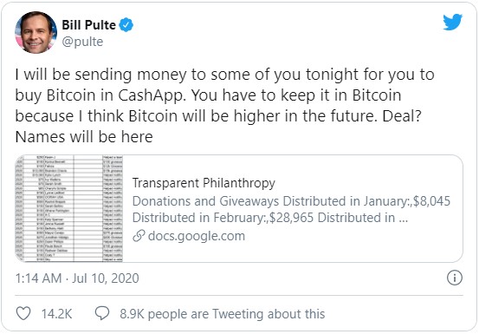View the 8.9K people are Tweeting about this
479x334 pixels.
click(x=223, y=314)
